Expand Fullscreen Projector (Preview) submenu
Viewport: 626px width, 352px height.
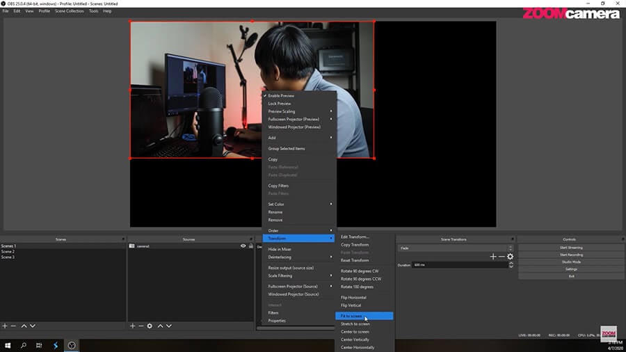pyautogui.click(x=299, y=120)
